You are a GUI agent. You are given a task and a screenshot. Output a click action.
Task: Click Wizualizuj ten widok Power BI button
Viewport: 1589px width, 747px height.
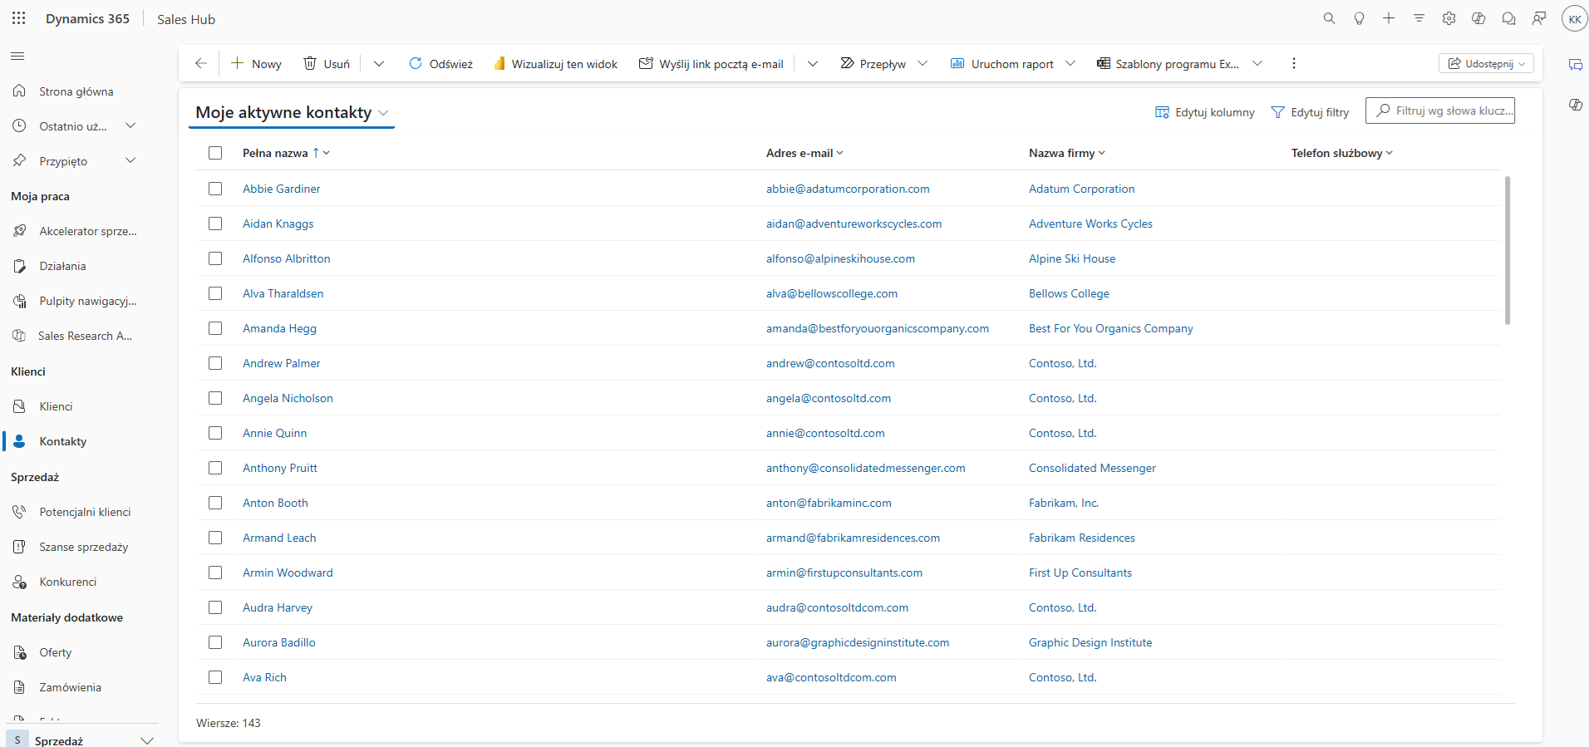(x=556, y=63)
